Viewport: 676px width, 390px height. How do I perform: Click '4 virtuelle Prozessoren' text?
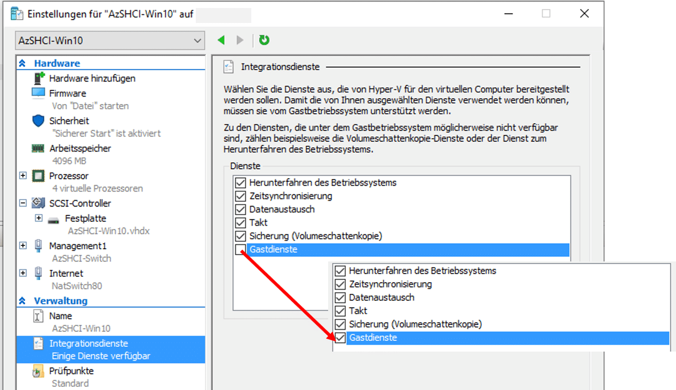click(x=98, y=188)
